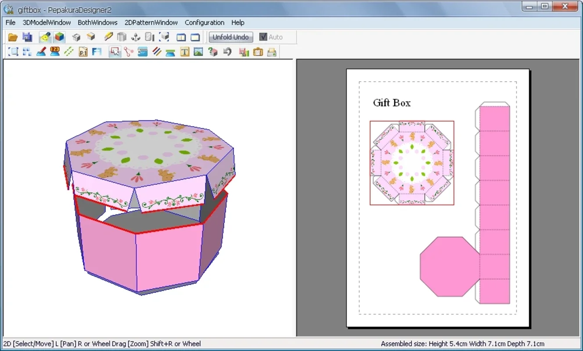Click the small gray cube icon
583x351 pixels.
click(76, 37)
